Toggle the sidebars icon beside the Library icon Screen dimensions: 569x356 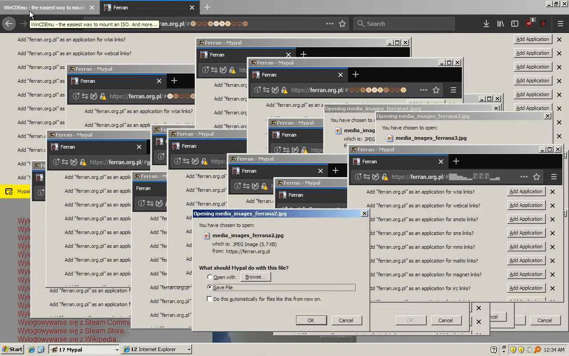(515, 24)
